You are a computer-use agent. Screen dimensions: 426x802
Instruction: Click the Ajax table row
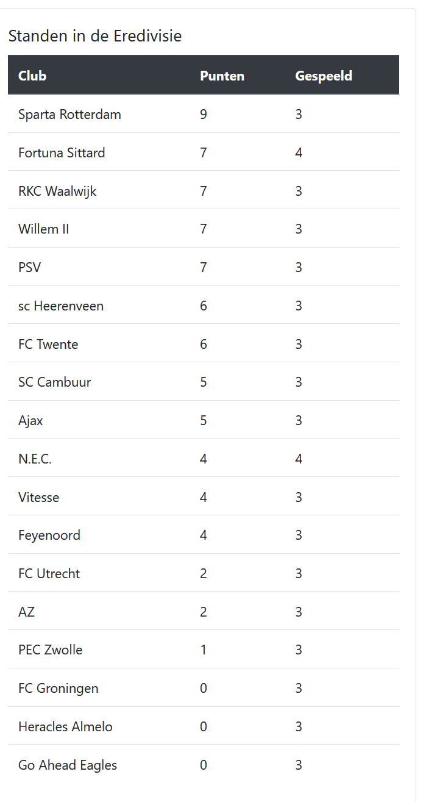click(x=204, y=420)
